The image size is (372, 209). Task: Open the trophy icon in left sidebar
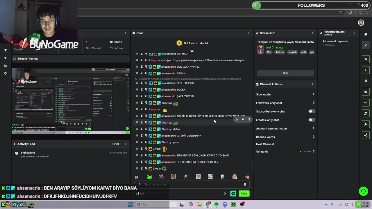coord(5,50)
